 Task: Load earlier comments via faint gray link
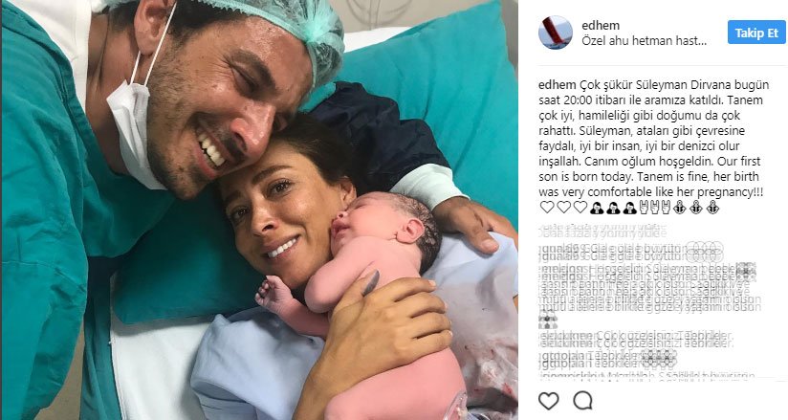602,231
